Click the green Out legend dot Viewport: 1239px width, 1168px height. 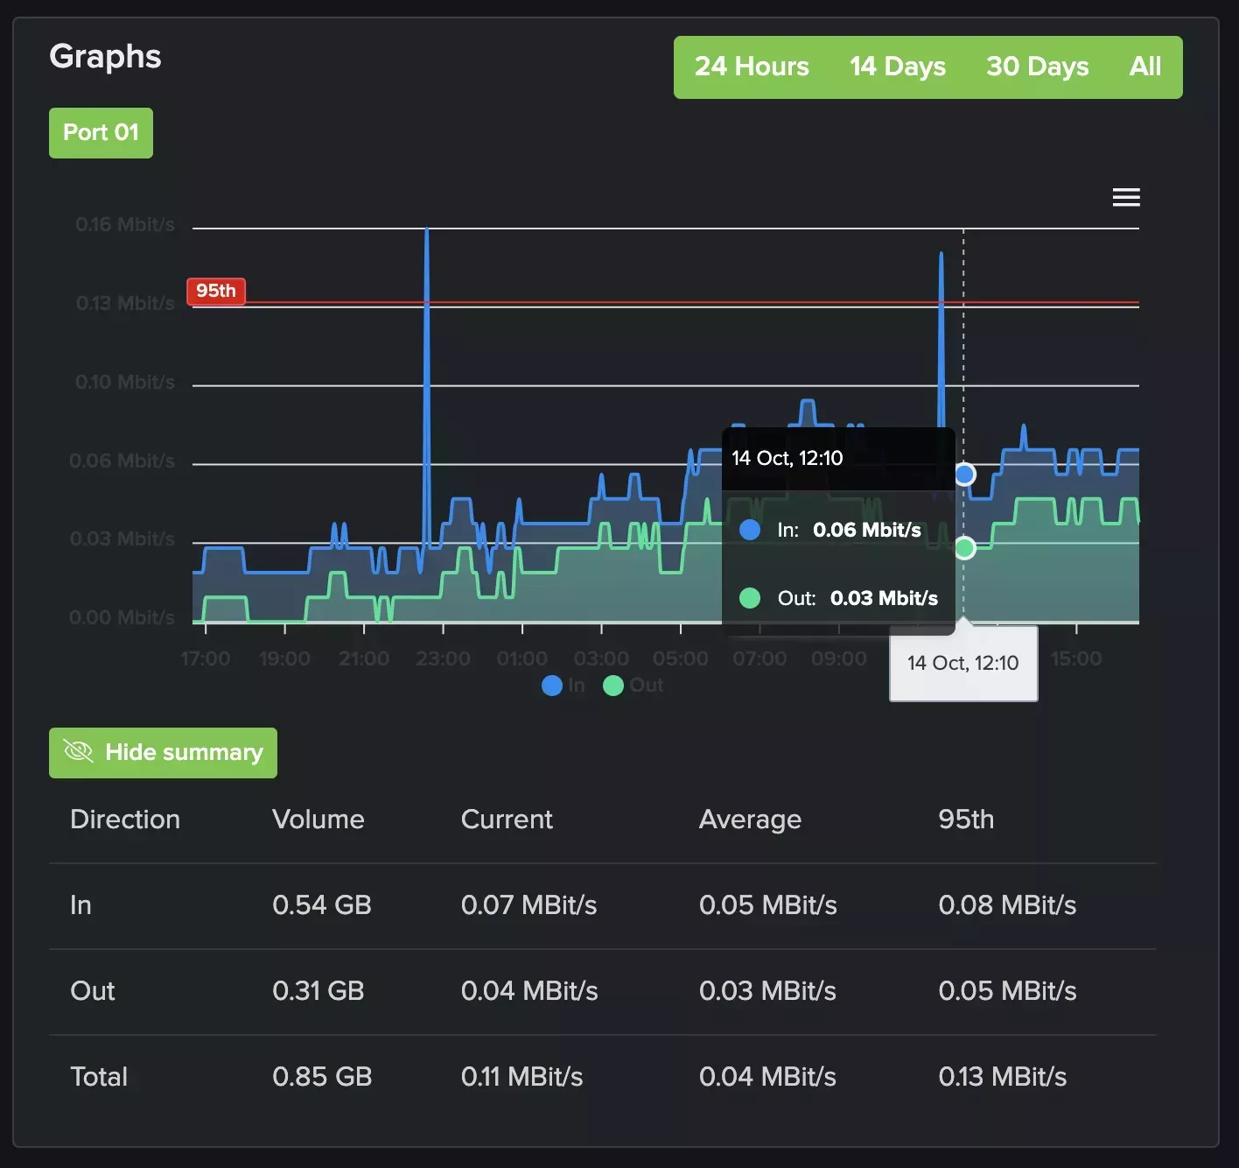pyautogui.click(x=613, y=686)
